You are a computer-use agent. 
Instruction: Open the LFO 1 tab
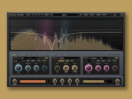[29, 54]
